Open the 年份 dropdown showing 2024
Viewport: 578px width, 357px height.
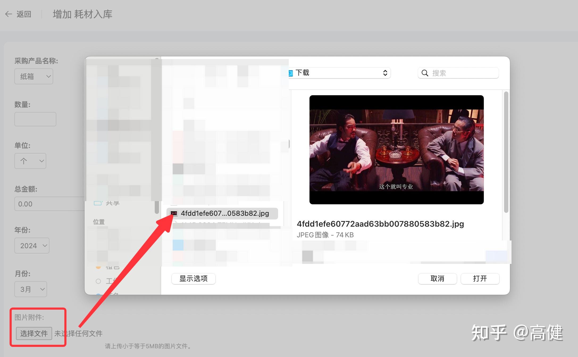tap(32, 245)
